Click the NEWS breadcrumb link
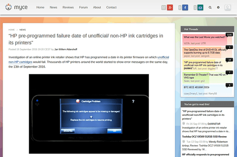 [22, 30]
